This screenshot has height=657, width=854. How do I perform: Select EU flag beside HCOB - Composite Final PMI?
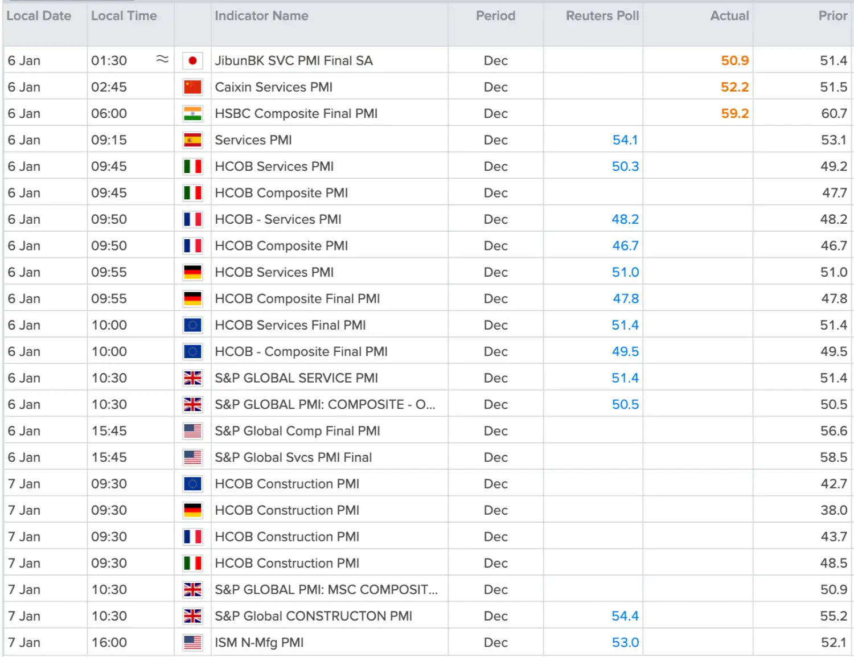(192, 352)
